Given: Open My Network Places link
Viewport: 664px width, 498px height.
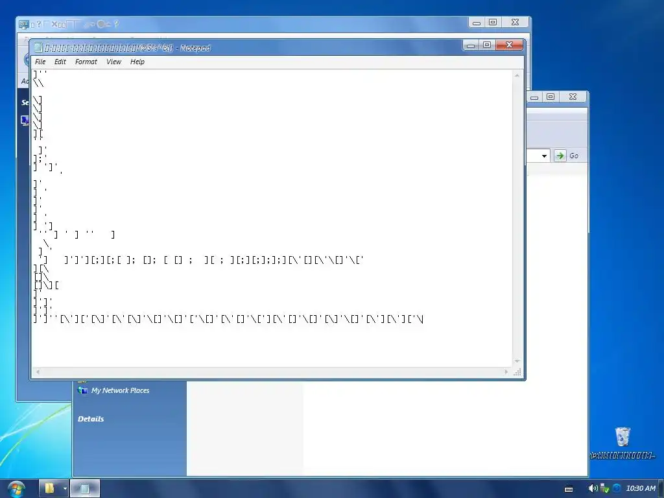Looking at the screenshot, I should coord(120,390).
